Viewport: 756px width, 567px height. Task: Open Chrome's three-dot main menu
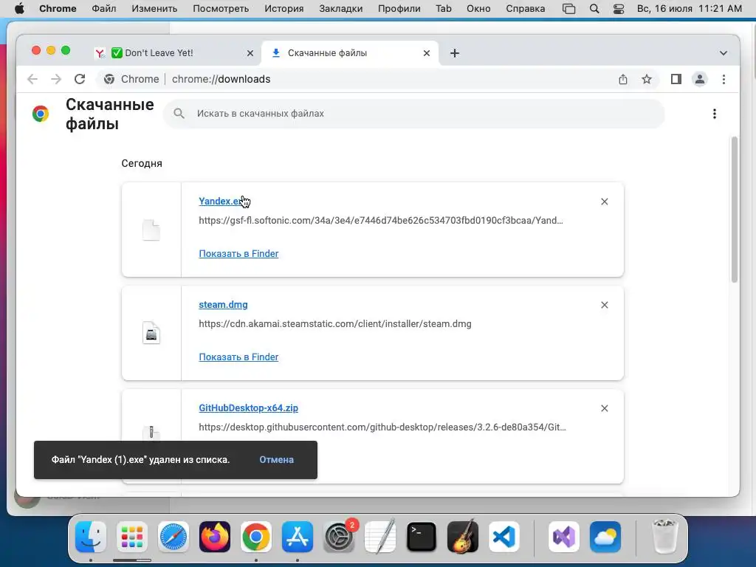(x=724, y=79)
